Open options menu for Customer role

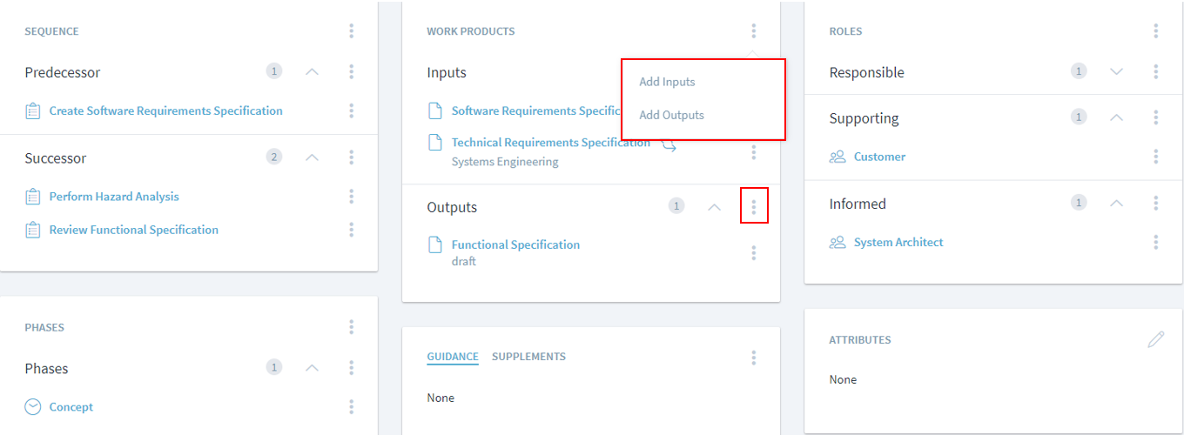click(x=1155, y=157)
